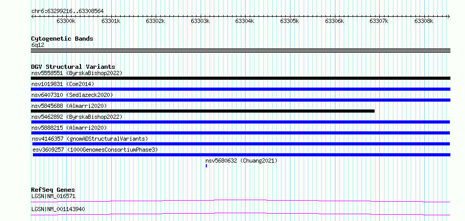Image resolution: width=465 pixels, height=221 pixels.
Task: Open the LGSN|NM_001143940 gene label
Action: (58, 209)
